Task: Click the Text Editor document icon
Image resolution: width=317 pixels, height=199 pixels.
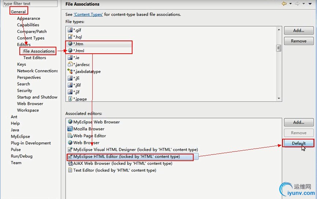Action: [70, 170]
